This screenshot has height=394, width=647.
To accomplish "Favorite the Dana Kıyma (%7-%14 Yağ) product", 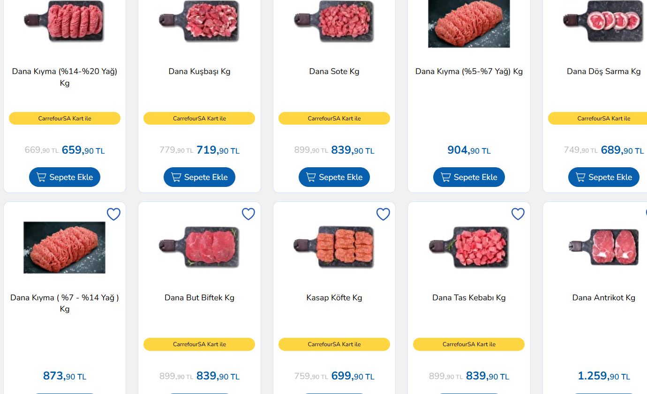I will 113,214.
